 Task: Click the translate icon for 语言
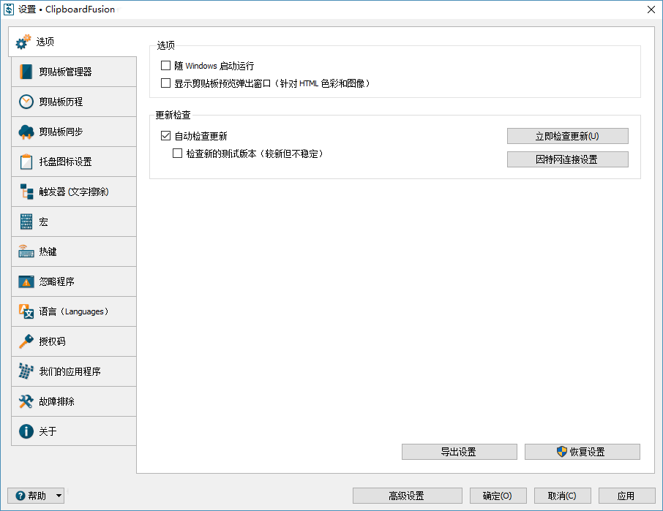point(26,311)
